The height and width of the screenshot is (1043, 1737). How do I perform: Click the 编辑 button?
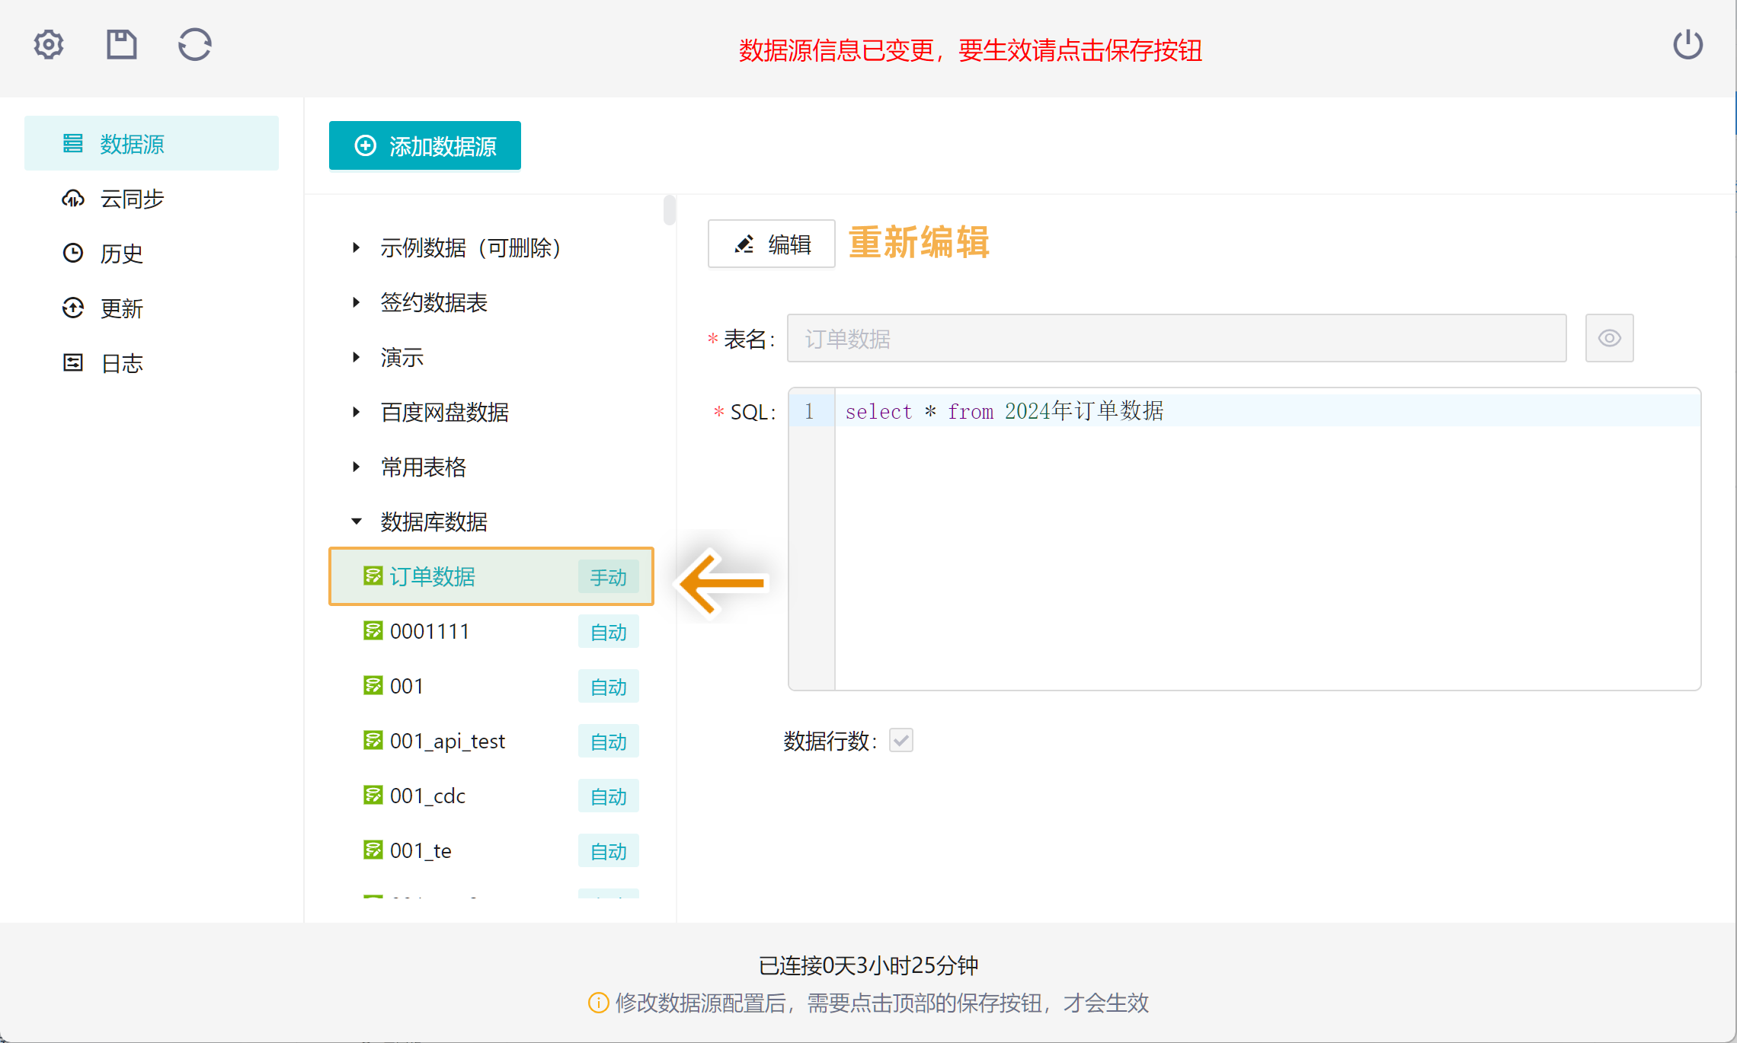(771, 244)
